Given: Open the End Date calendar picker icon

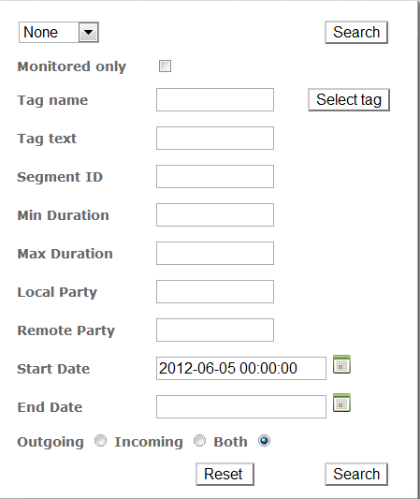Looking at the screenshot, I should (341, 403).
